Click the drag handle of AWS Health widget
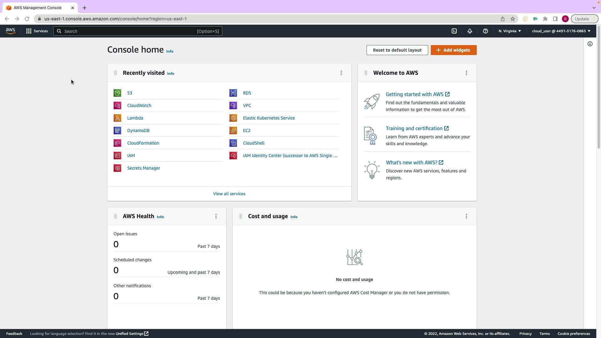 [x=116, y=216]
